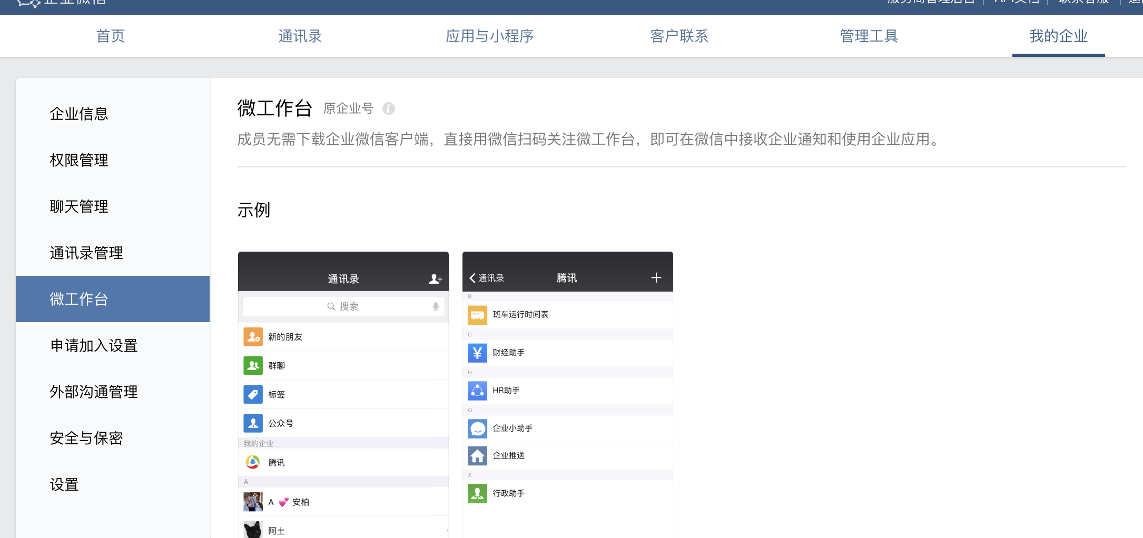The width and height of the screenshot is (1143, 538).
Task: Click the 企业小助手 chat bubble icon
Action: pyautogui.click(x=478, y=429)
